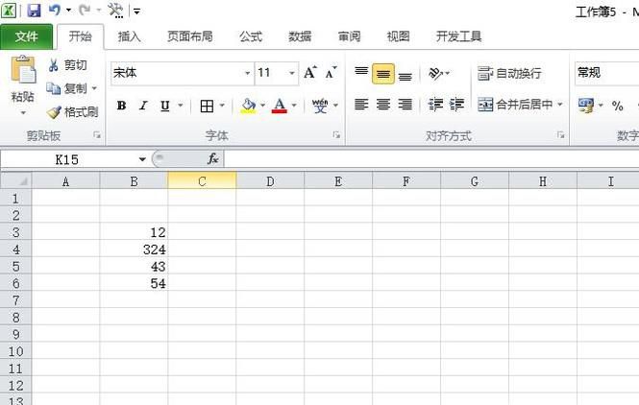This screenshot has width=639, height=405.
Task: Switch to the 数据 tab
Action: tap(300, 36)
